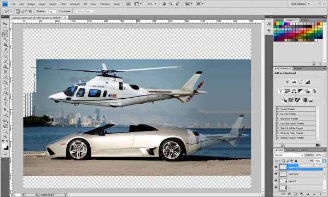Select the Zoom tool in toolbox
328x197 pixels.
[x=5, y=136]
